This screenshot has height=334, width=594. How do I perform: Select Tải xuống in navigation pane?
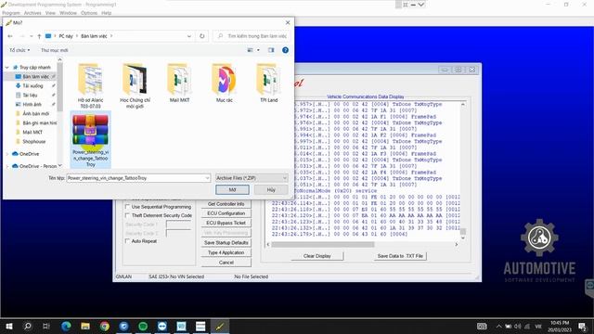pyautogui.click(x=32, y=85)
